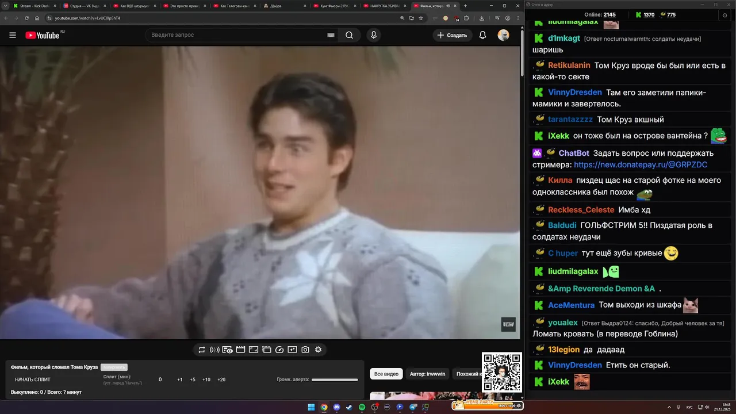Open the on-screen keyboard in the search box
Screen dimensions: 736x414
coord(331,35)
